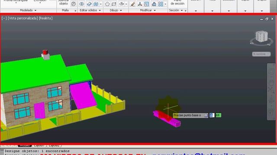Select the array grid tool icon

click(x=161, y=4)
